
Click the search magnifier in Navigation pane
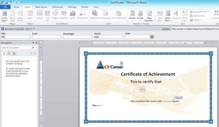(33, 48)
